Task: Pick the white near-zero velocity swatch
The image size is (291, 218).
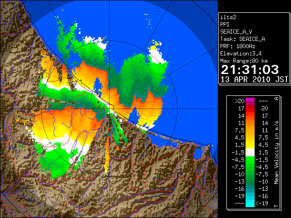Action: click(x=250, y=153)
